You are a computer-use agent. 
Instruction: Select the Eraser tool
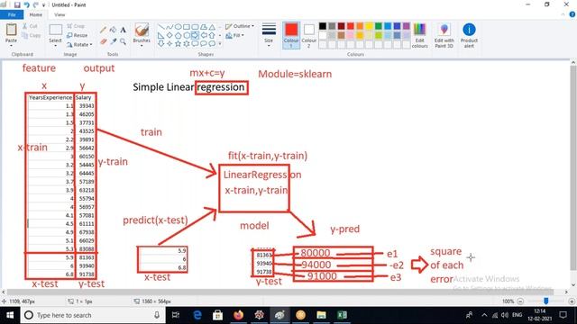(x=104, y=41)
